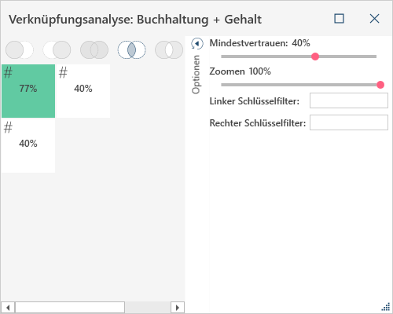Image resolution: width=393 pixels, height=314 pixels.
Task: Click the Optionen vertical label
Action: pyautogui.click(x=196, y=75)
